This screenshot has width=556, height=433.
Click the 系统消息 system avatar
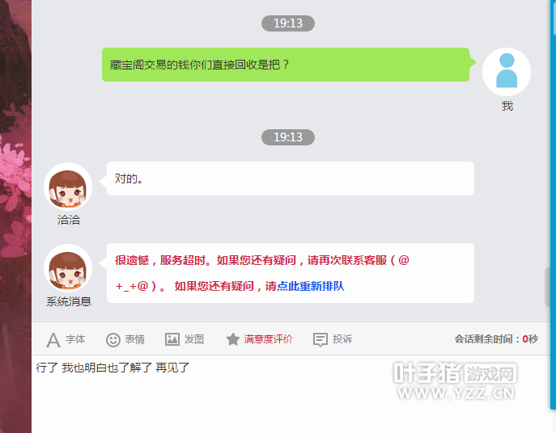(x=68, y=268)
